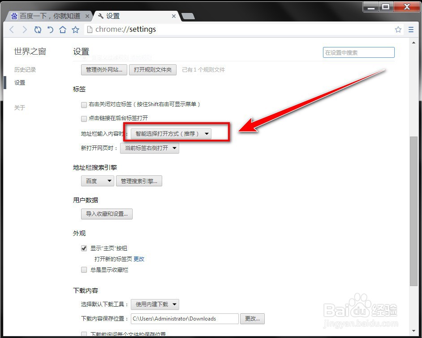Minimize the browser window

[371, 7]
